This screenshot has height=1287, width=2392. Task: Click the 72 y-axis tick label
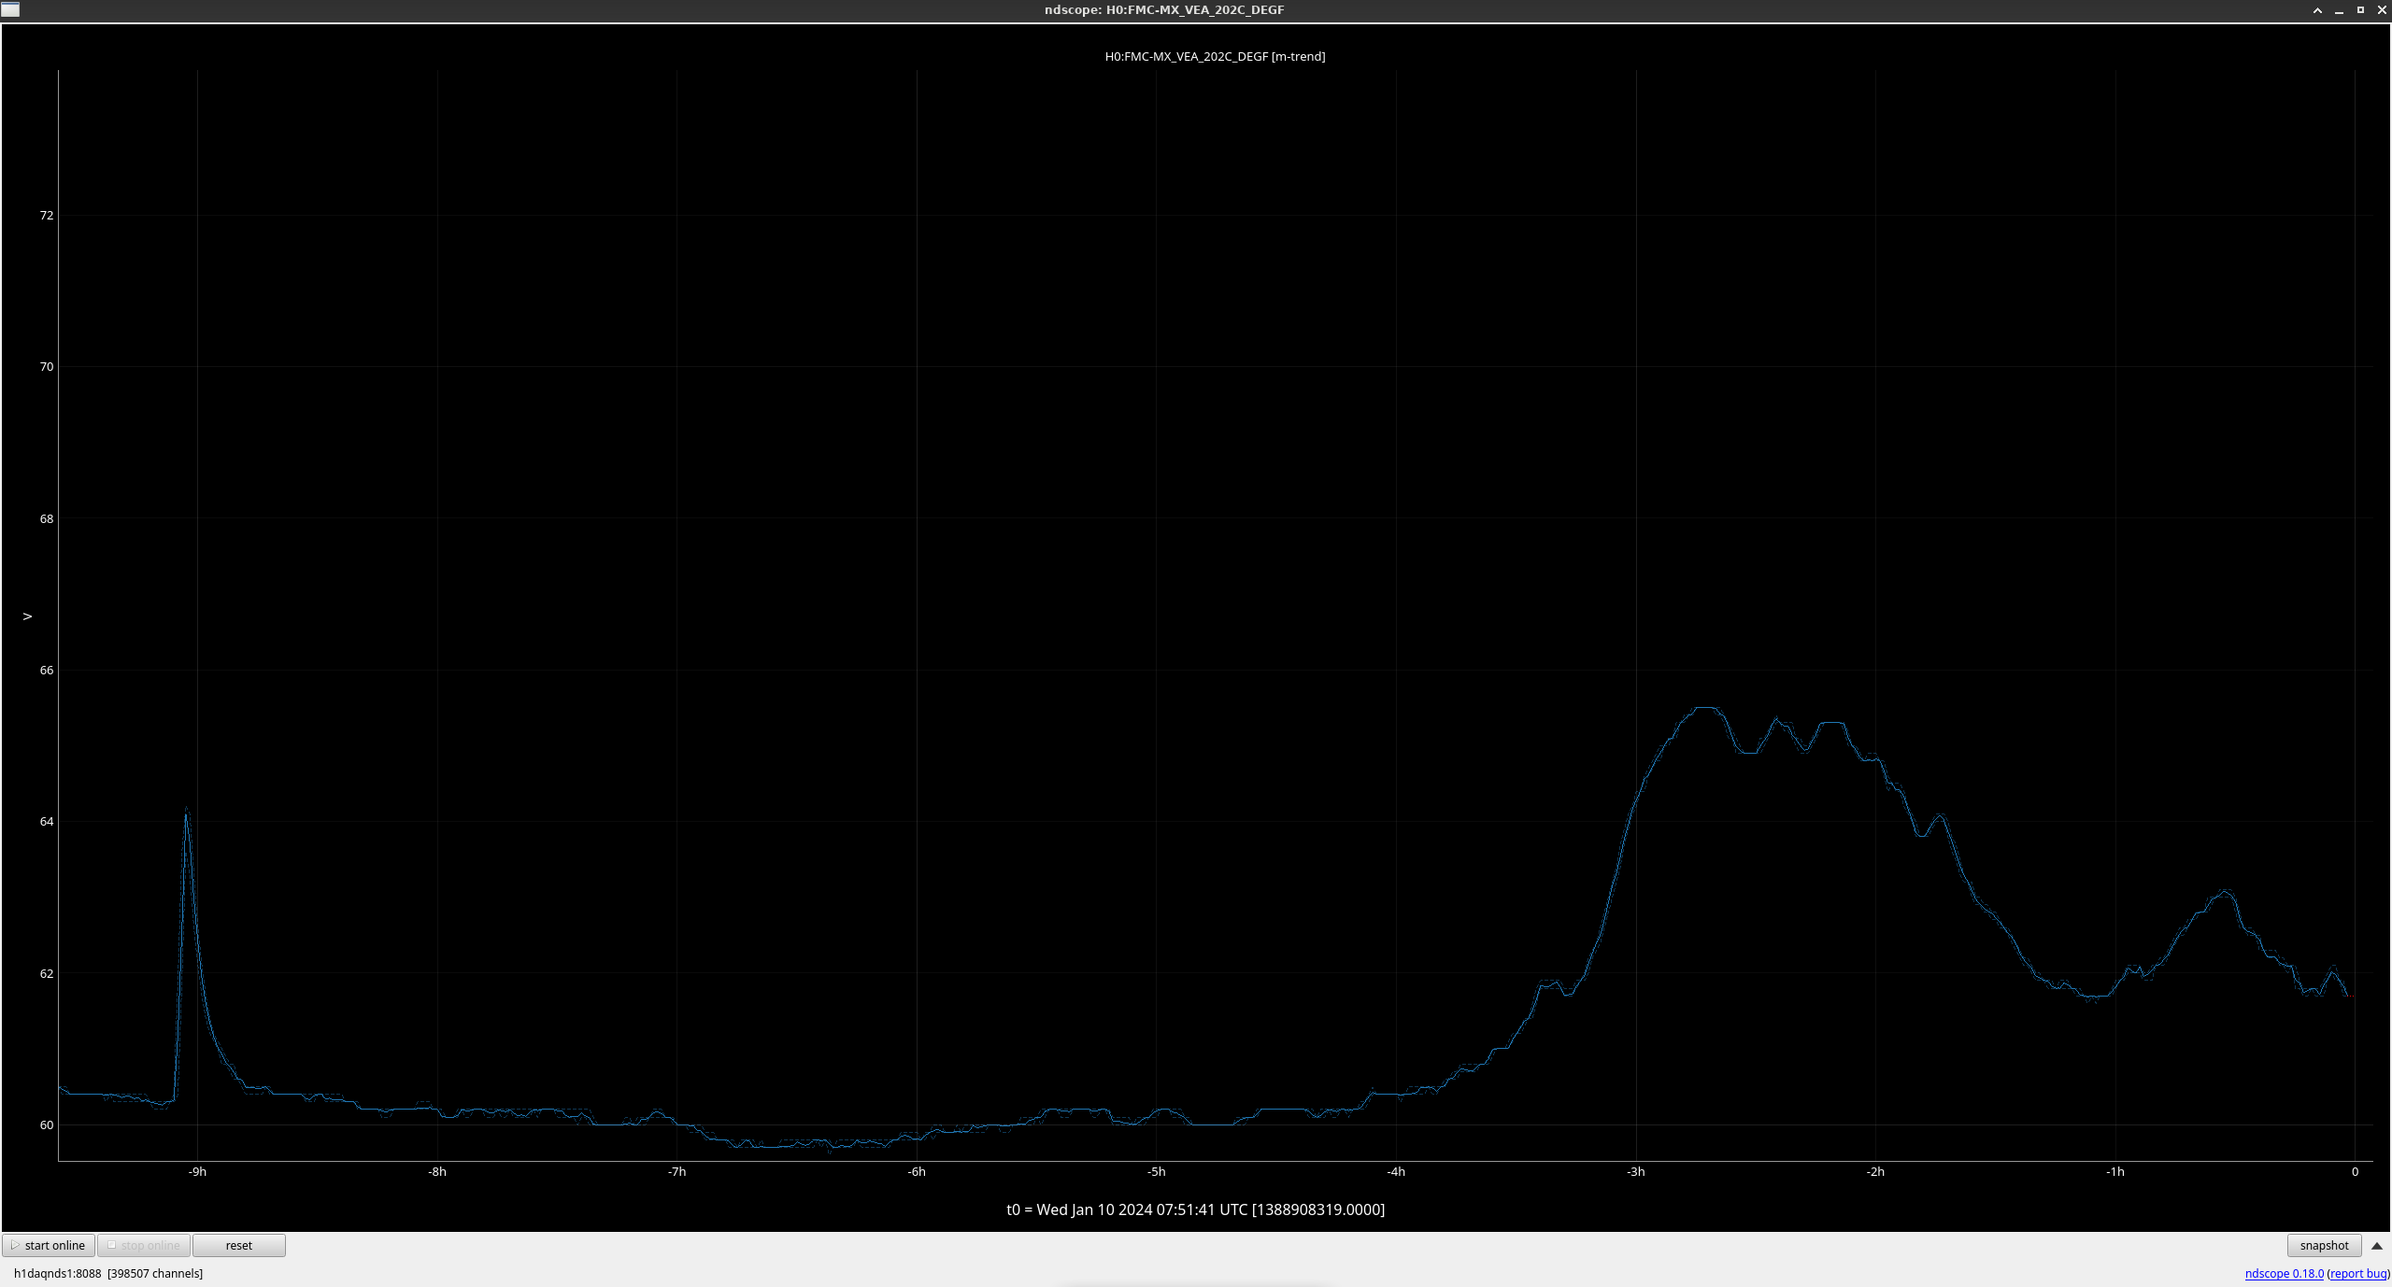[x=47, y=215]
